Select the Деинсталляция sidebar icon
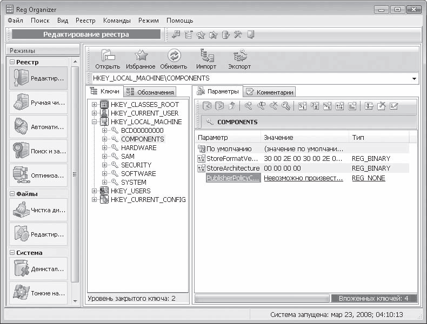 coord(38,269)
